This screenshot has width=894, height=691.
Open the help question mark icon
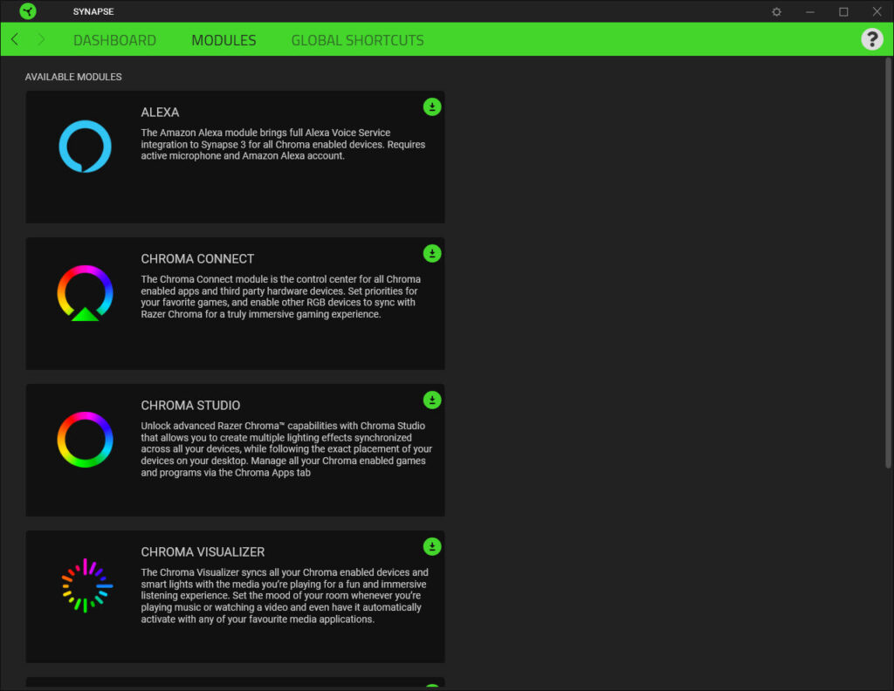click(x=872, y=39)
